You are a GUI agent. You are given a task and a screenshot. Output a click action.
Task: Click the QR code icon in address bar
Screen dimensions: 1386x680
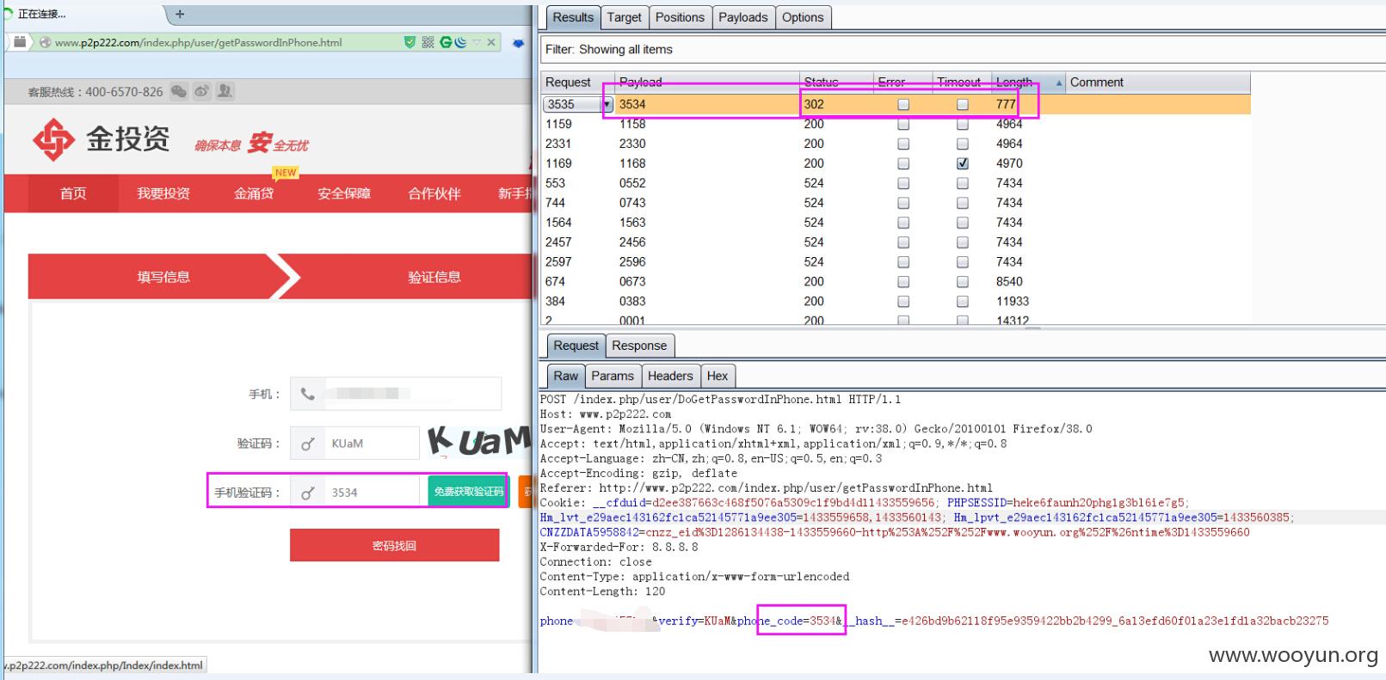pos(428,42)
